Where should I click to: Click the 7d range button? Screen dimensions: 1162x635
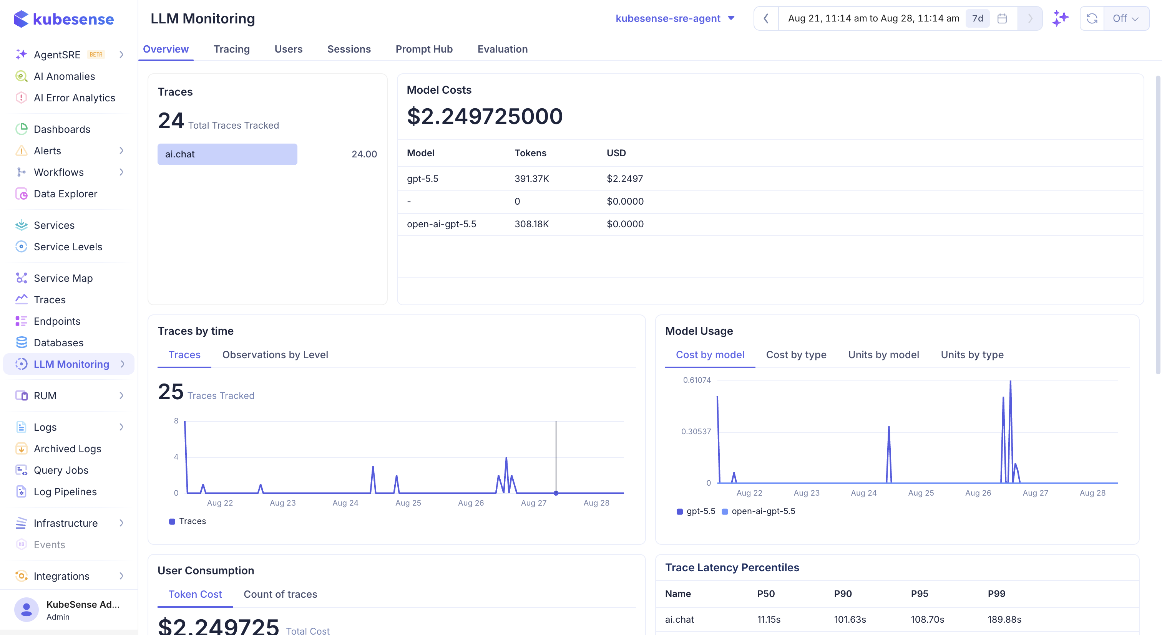(978, 18)
